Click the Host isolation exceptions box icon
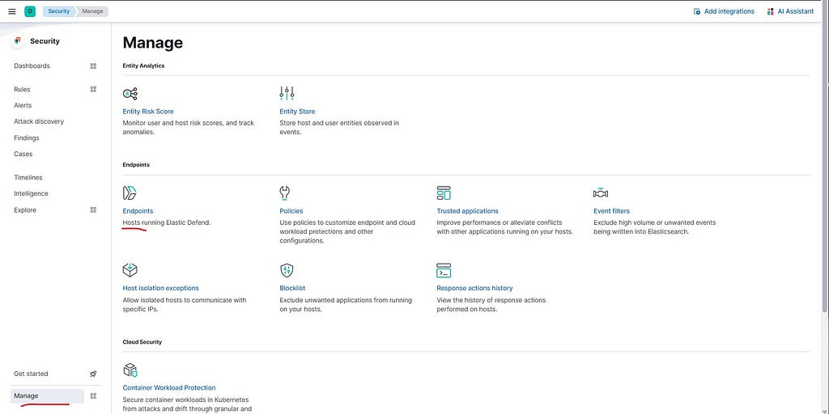 (130, 270)
